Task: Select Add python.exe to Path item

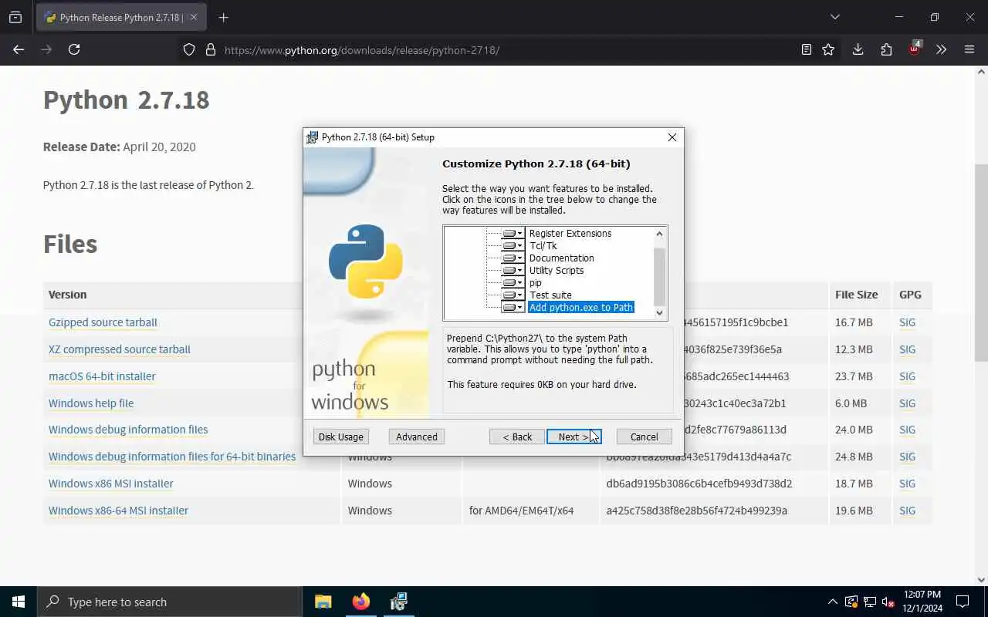Action: 581,307
